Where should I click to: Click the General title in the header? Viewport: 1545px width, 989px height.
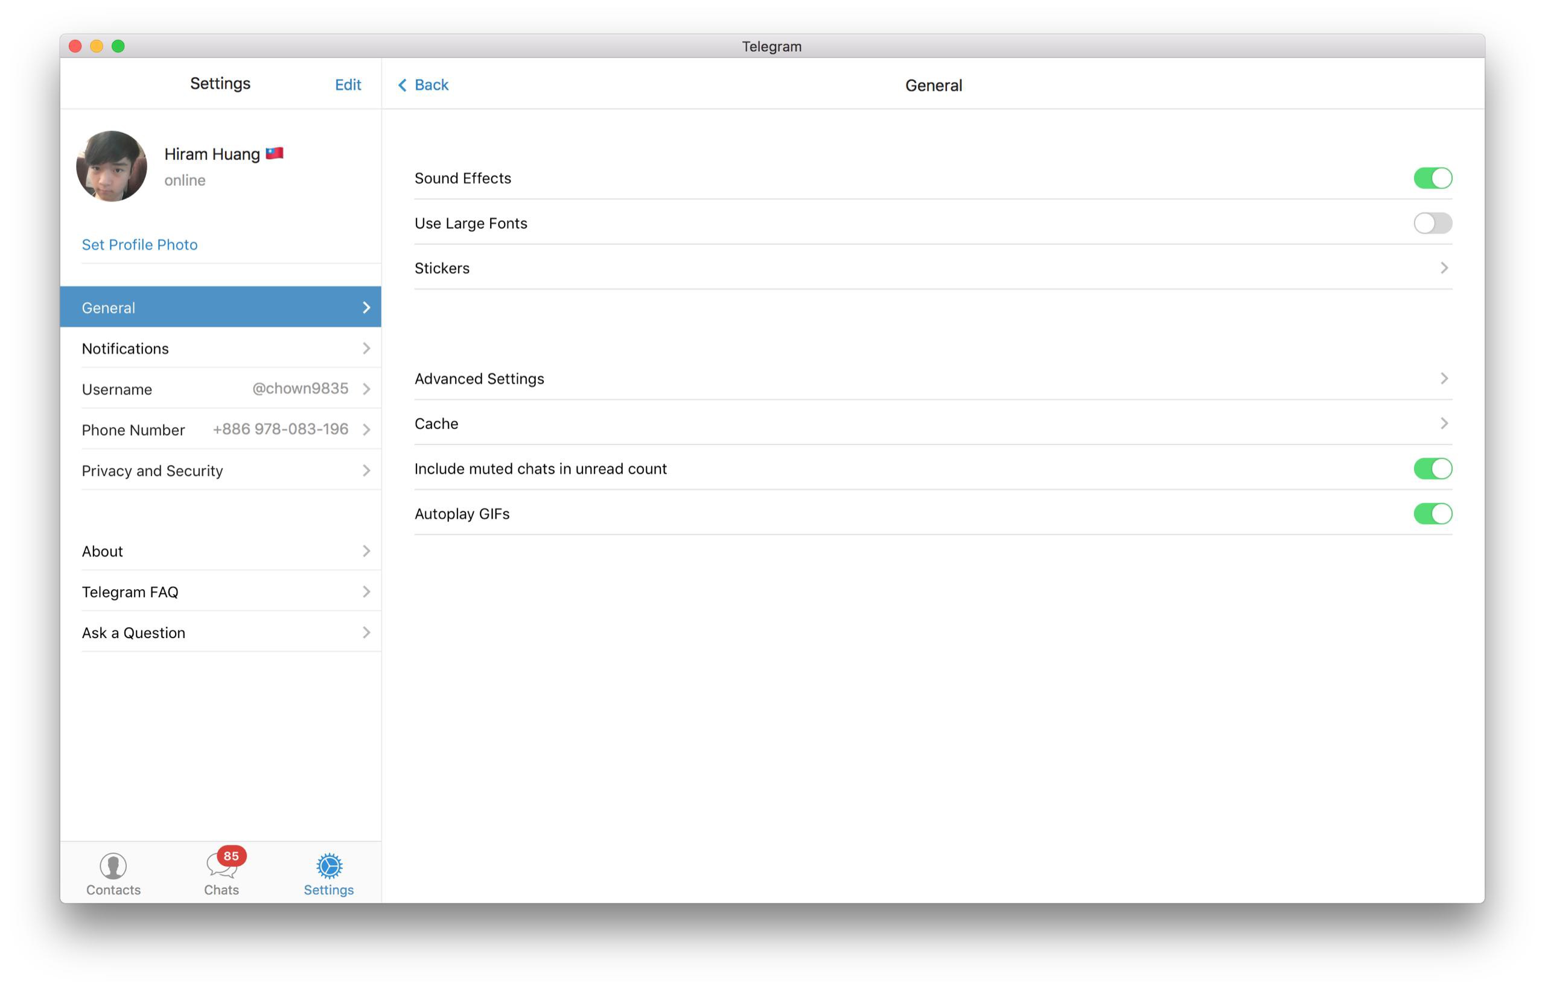pos(933,86)
